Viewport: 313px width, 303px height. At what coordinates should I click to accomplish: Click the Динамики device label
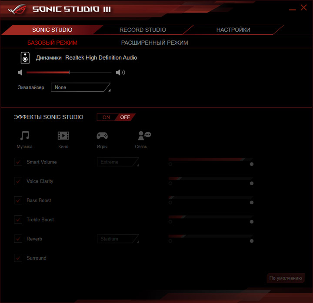(x=49, y=58)
